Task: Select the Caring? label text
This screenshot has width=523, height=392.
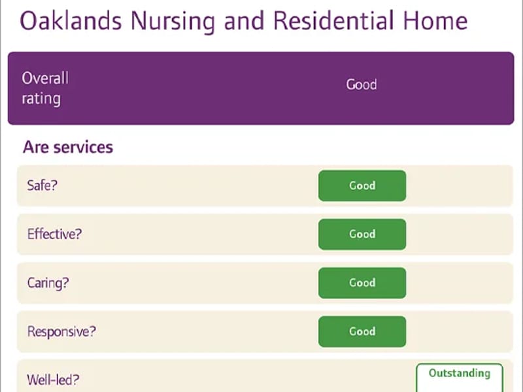Action: (48, 283)
